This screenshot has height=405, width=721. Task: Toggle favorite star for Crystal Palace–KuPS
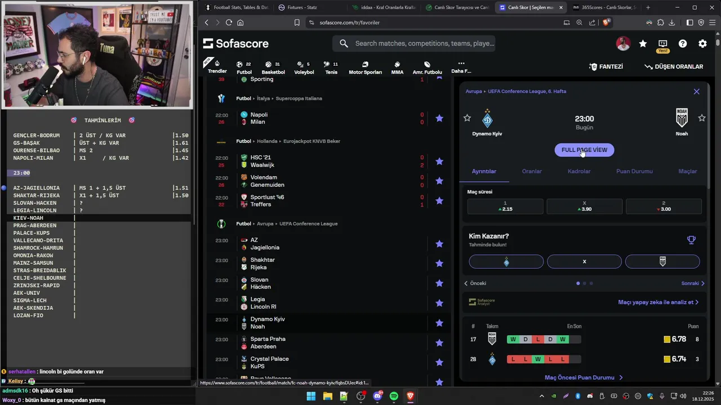click(439, 362)
